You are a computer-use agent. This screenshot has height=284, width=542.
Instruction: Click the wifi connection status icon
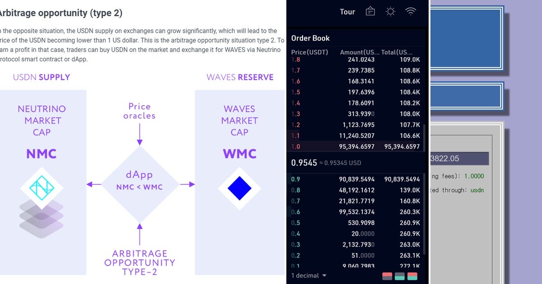(x=411, y=11)
